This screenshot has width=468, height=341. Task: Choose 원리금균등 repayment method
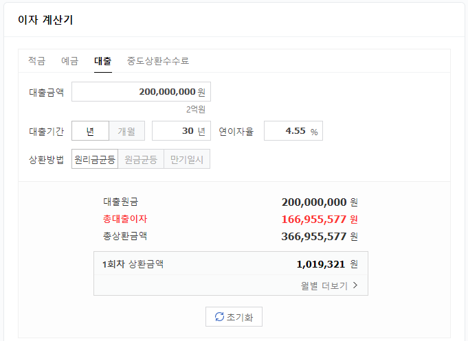click(95, 159)
